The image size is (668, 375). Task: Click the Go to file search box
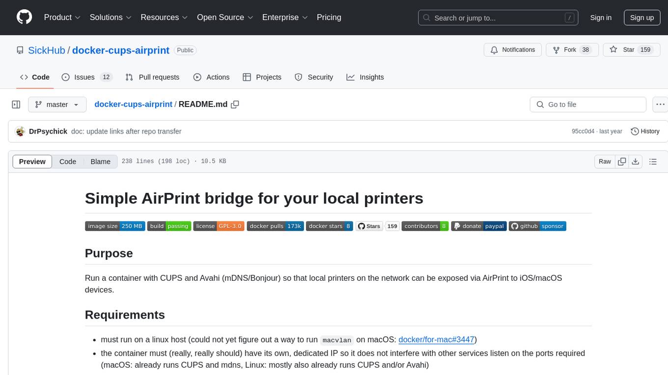(x=588, y=105)
